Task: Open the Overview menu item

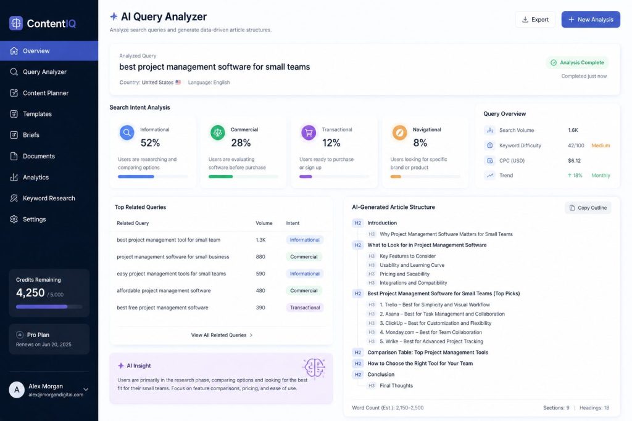Action: pos(49,51)
